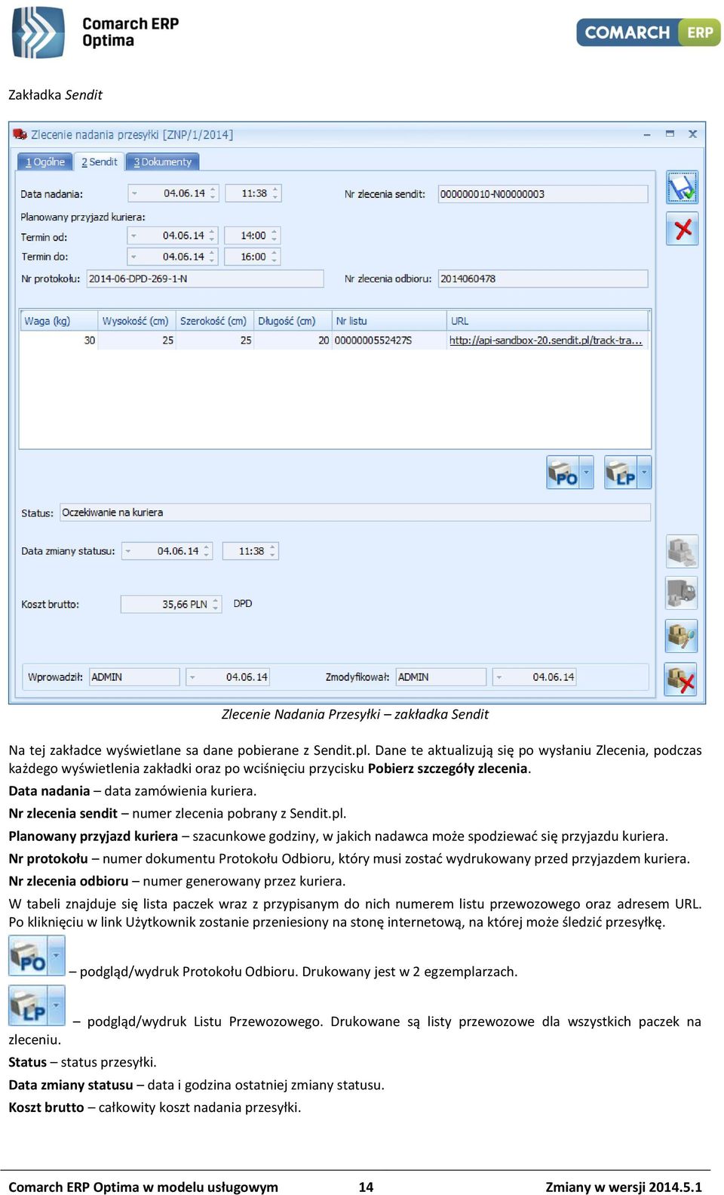Click the courier truck icon
The image size is (724, 1195).
pyautogui.click(x=682, y=593)
